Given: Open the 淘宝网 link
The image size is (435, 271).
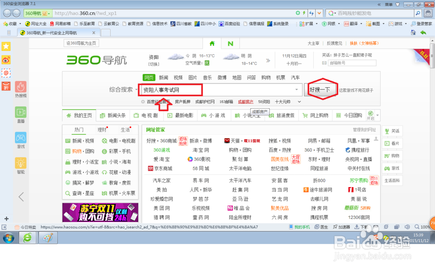Looking at the screenshot, I should (201, 150).
